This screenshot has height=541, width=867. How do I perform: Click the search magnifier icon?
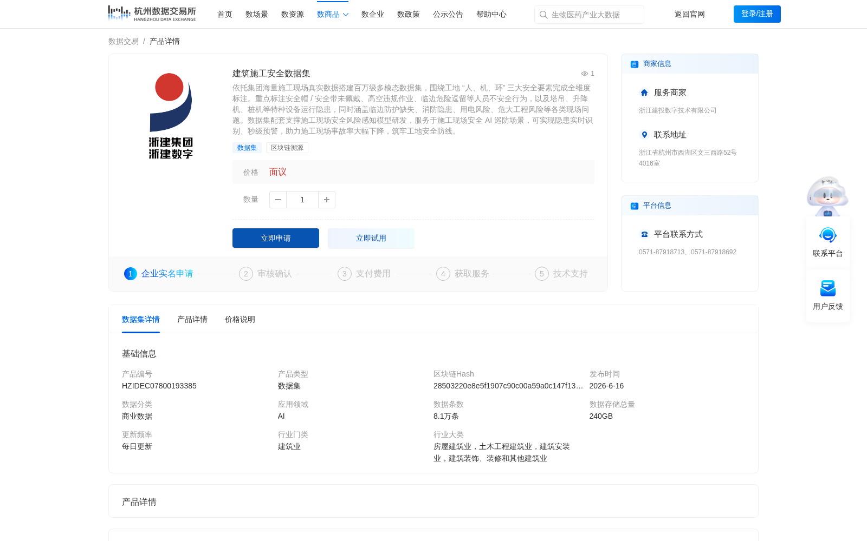(x=544, y=15)
